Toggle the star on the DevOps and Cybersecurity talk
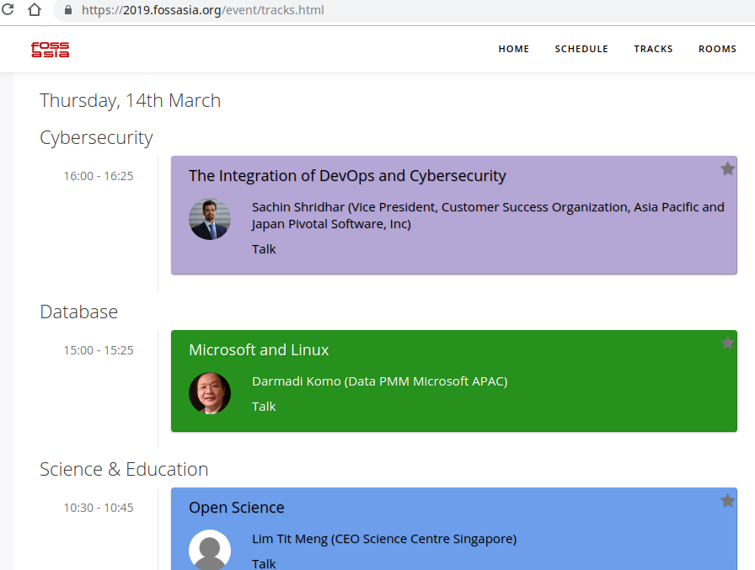755x570 pixels. coord(727,168)
